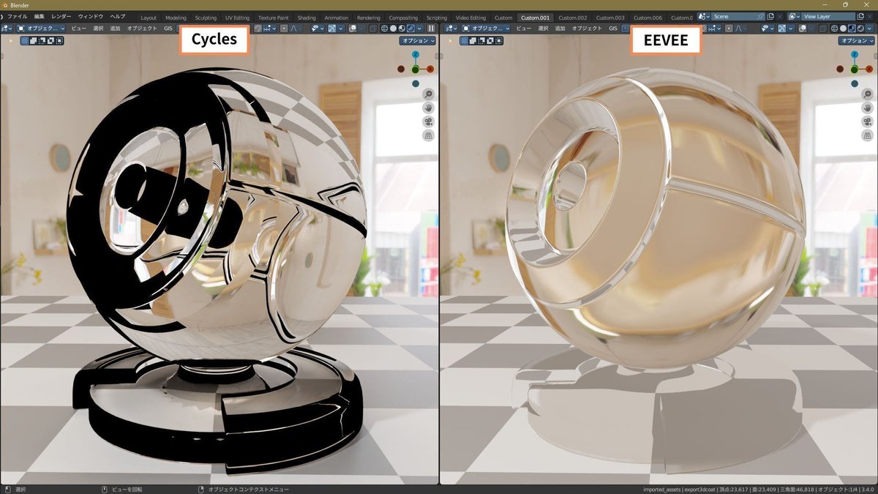Screen dimensions: 878x494
Task: Select solid shading in EEVEE viewport
Action: (x=843, y=28)
